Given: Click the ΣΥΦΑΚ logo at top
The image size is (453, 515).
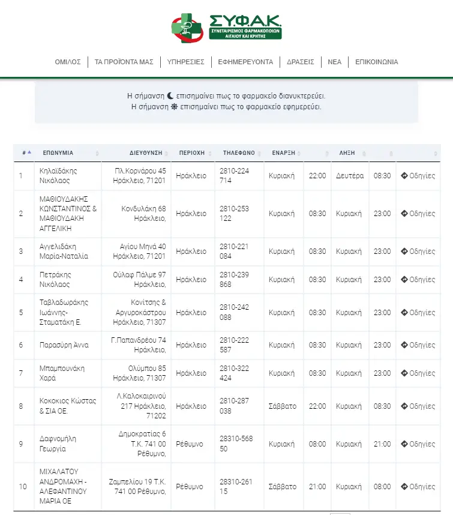Looking at the screenshot, I should [227, 28].
